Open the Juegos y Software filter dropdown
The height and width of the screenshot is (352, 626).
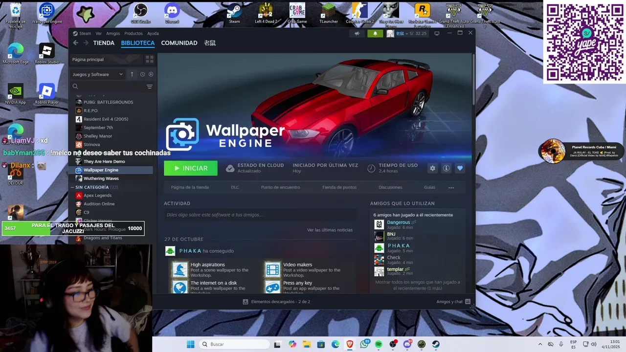(98, 74)
